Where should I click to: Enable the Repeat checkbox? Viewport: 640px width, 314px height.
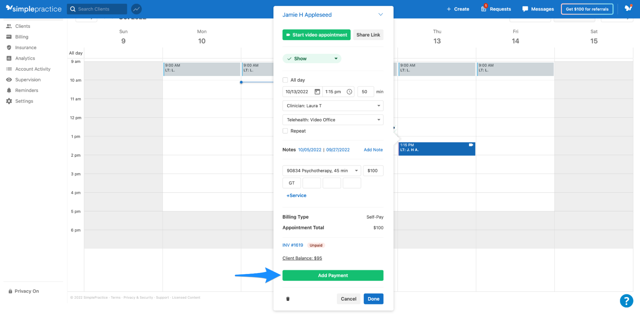pyautogui.click(x=285, y=131)
